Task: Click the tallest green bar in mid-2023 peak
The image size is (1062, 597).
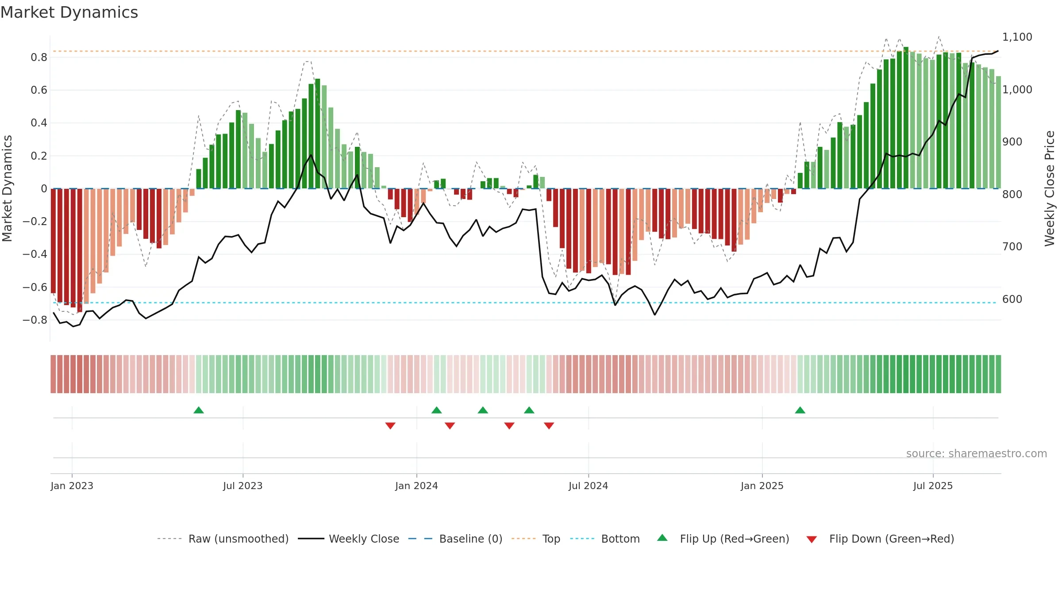Action: pos(318,134)
